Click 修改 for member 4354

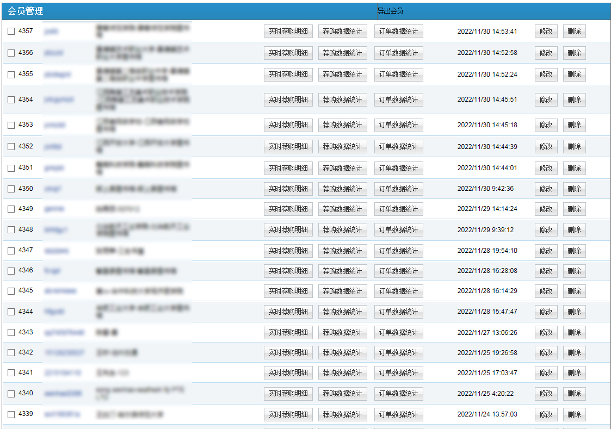tap(546, 100)
